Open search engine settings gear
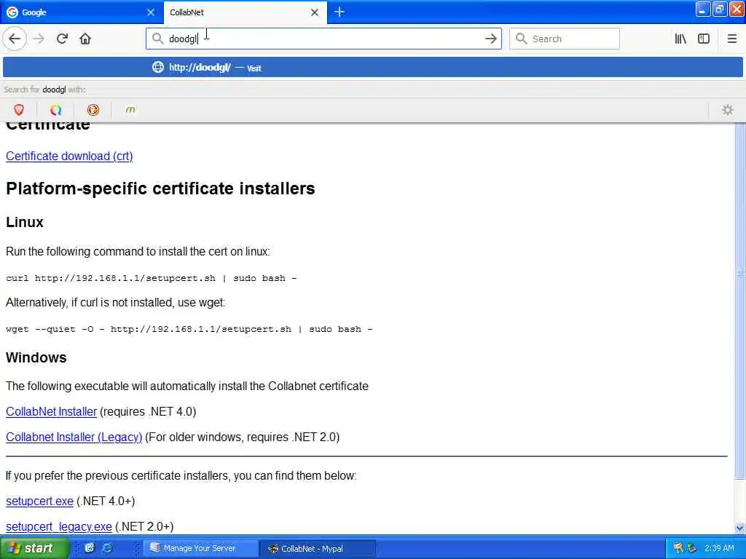 [728, 110]
